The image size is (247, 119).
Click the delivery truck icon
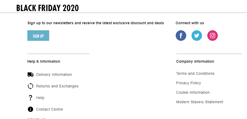(x=31, y=75)
